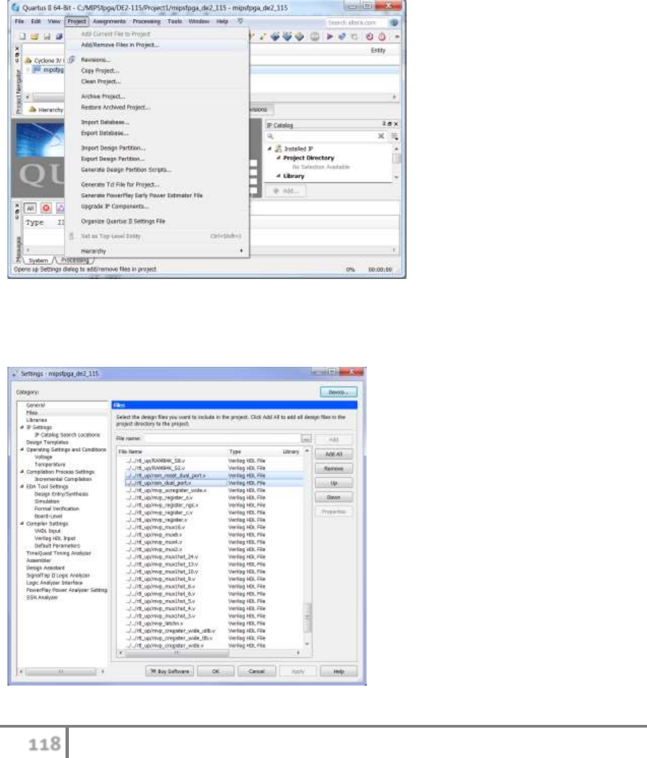Select the Simulation category
647x758 pixels.
coord(47,501)
